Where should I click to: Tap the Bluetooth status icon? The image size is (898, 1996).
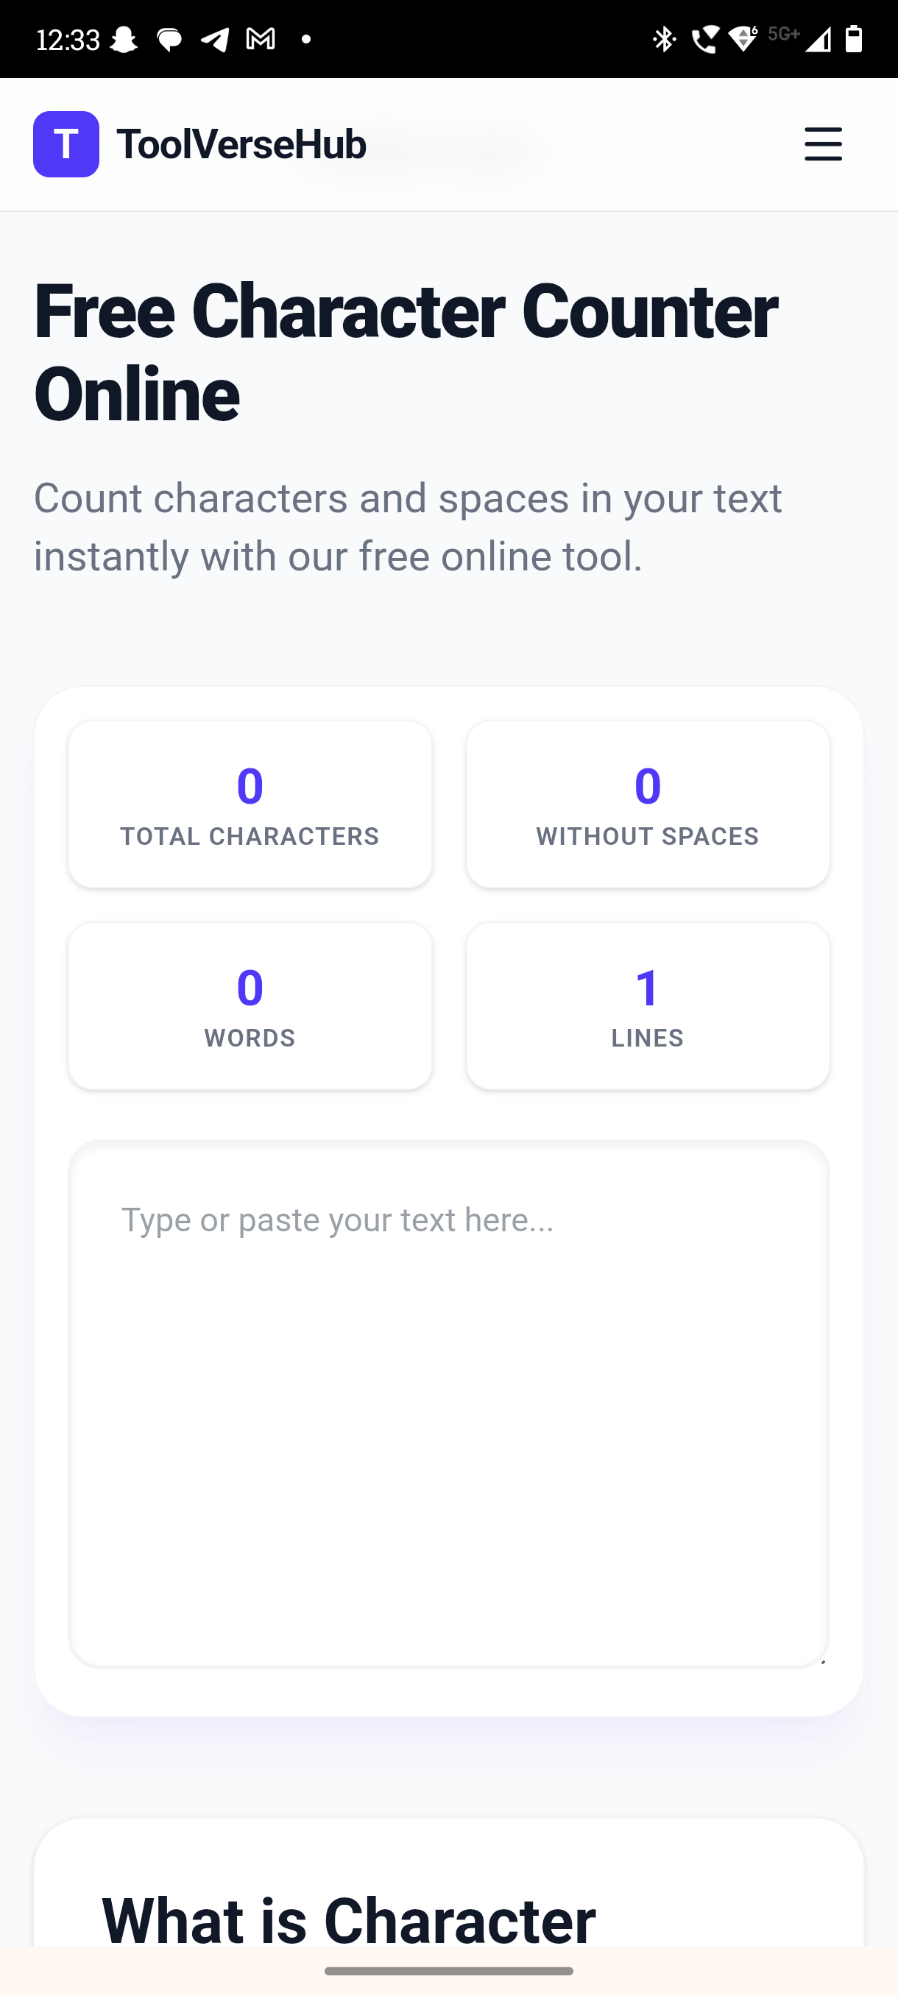[x=664, y=39]
